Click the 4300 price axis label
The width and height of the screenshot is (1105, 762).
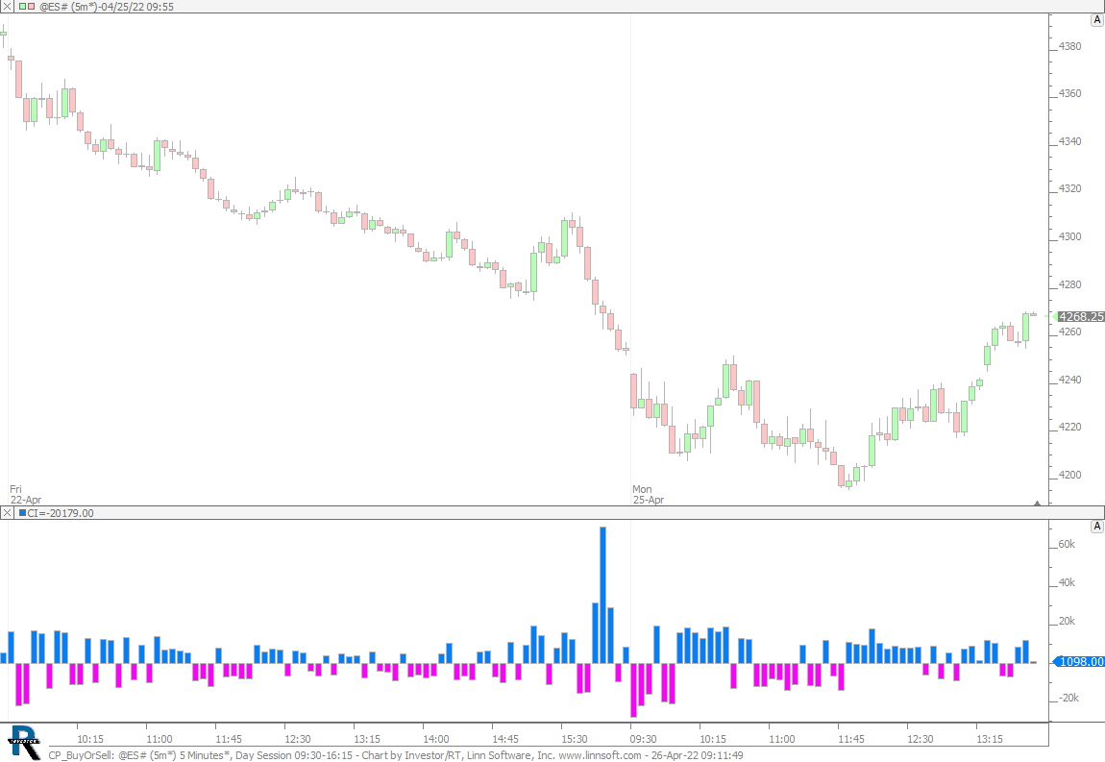pyautogui.click(x=1069, y=236)
